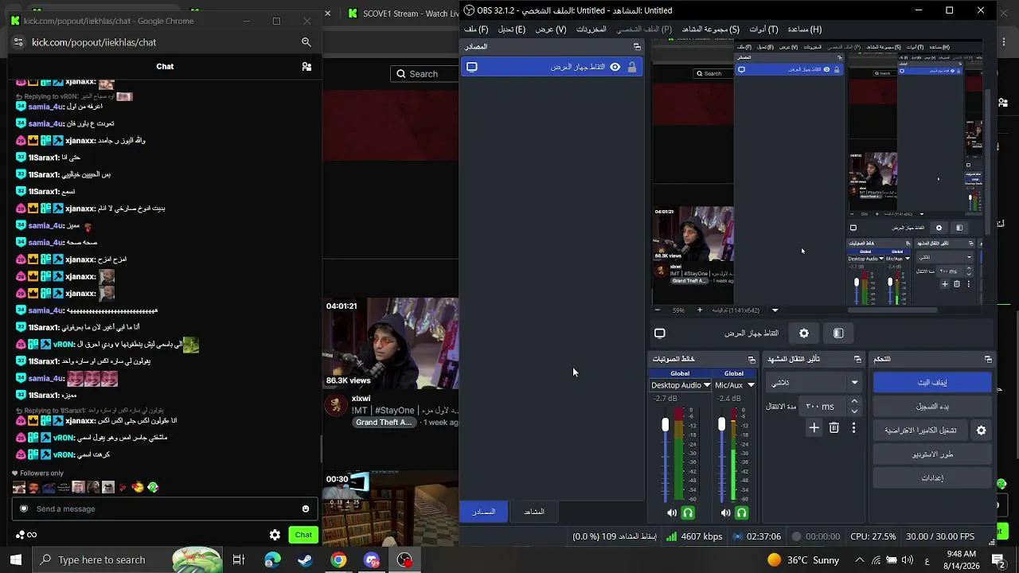Zoom the kick.com chat popout page
Image resolution: width=1019 pixels, height=573 pixels.
(x=306, y=42)
